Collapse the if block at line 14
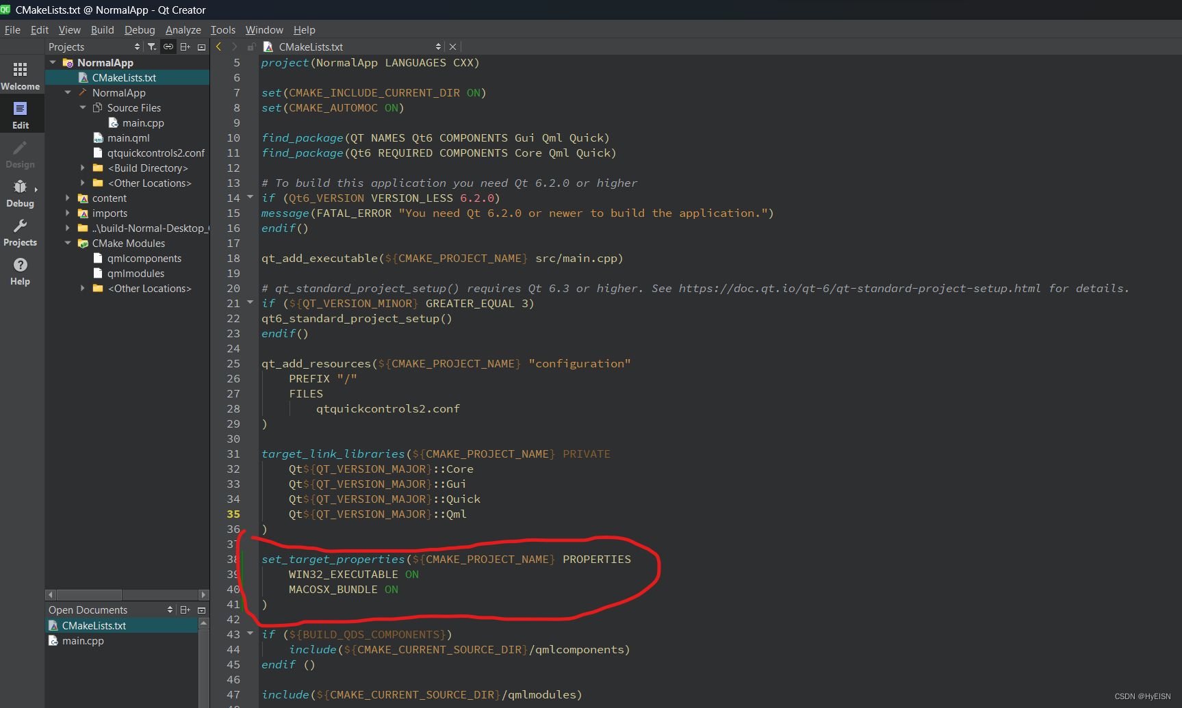Viewport: 1182px width, 708px height. point(249,198)
